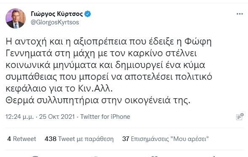Open the @GiorgosKyrtsos handle link

click(x=55, y=22)
